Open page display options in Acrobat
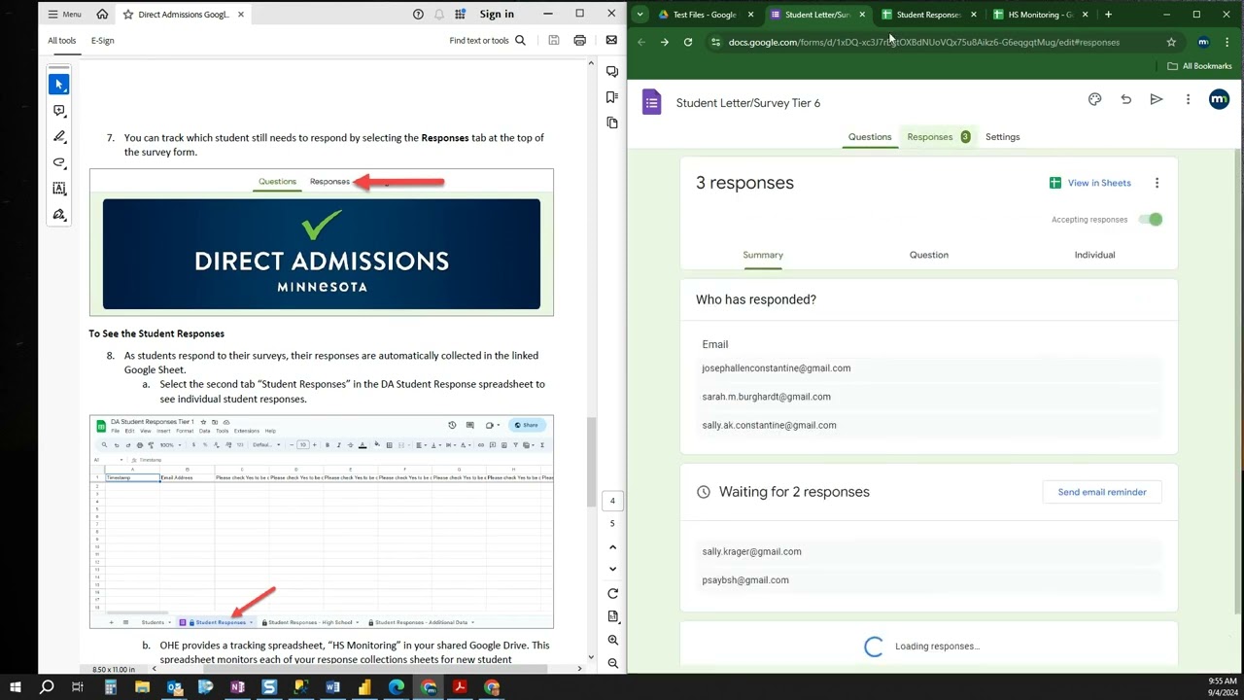This screenshot has height=700, width=1244. pyautogui.click(x=612, y=616)
